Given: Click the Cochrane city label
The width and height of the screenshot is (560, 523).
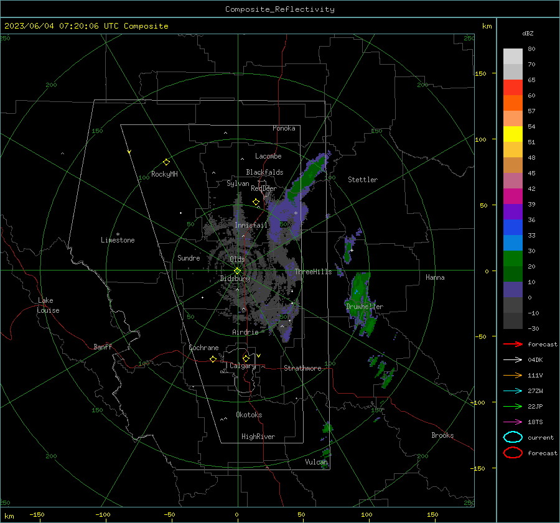Looking at the screenshot, I should click(x=203, y=348).
